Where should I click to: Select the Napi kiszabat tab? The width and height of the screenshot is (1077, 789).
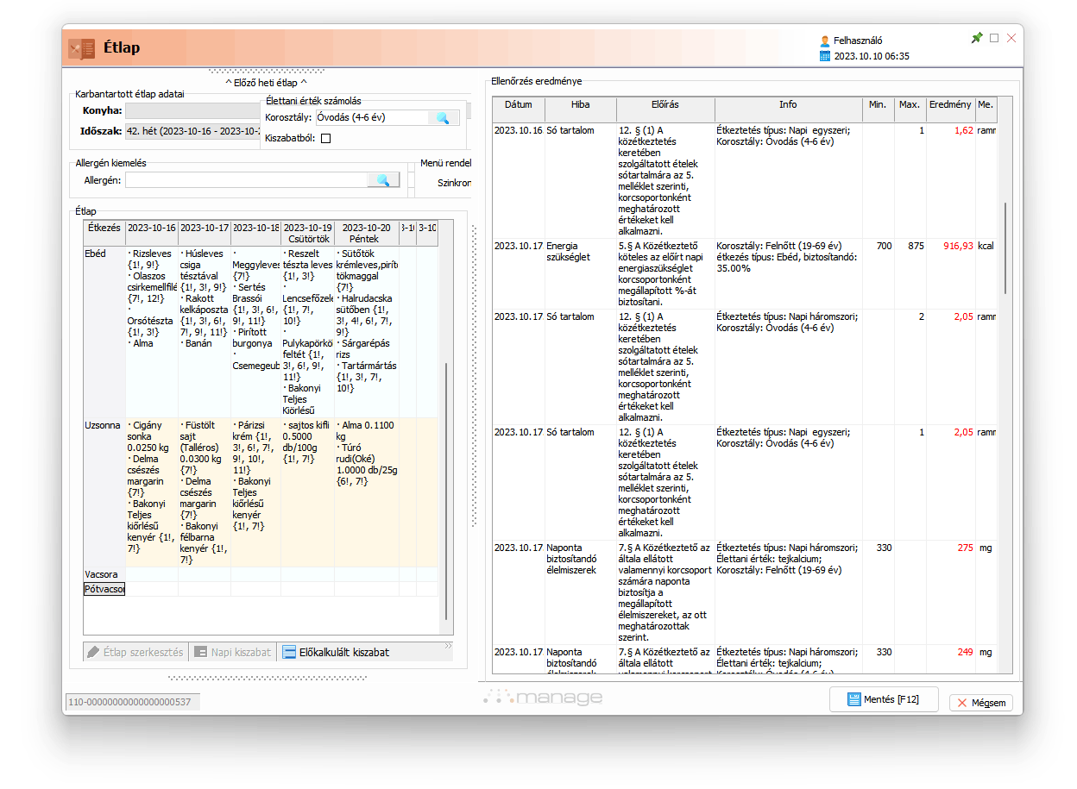tap(233, 653)
